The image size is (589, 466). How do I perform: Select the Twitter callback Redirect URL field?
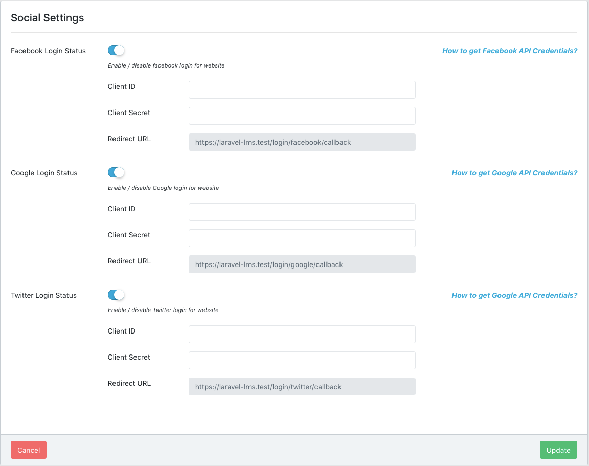point(302,387)
